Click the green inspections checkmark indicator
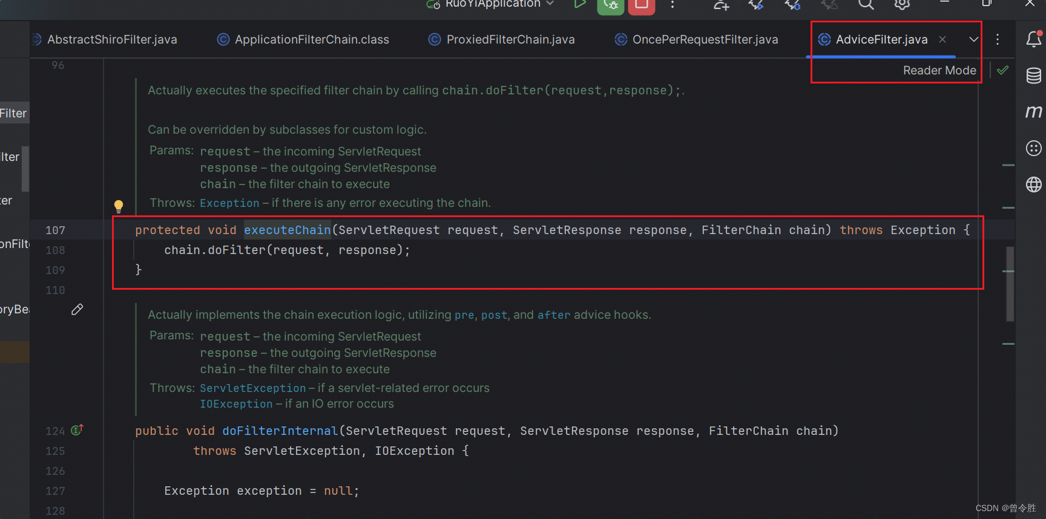The width and height of the screenshot is (1046, 519). click(1003, 70)
